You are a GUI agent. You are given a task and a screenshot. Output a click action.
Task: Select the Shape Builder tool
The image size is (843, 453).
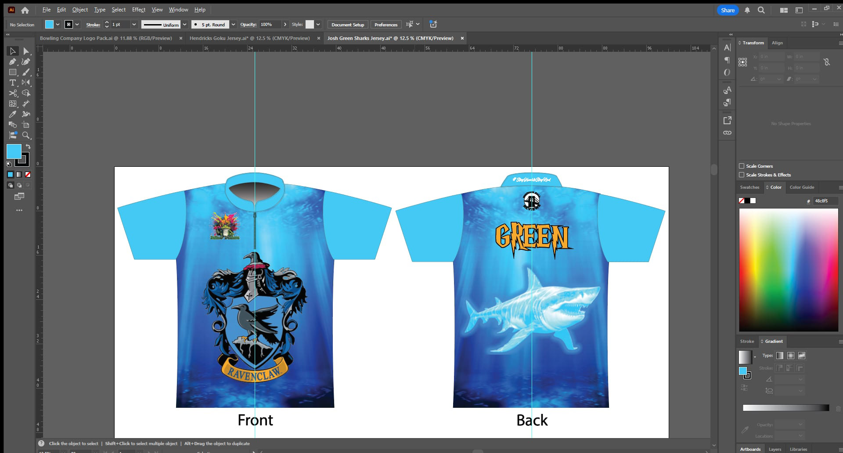click(x=26, y=93)
